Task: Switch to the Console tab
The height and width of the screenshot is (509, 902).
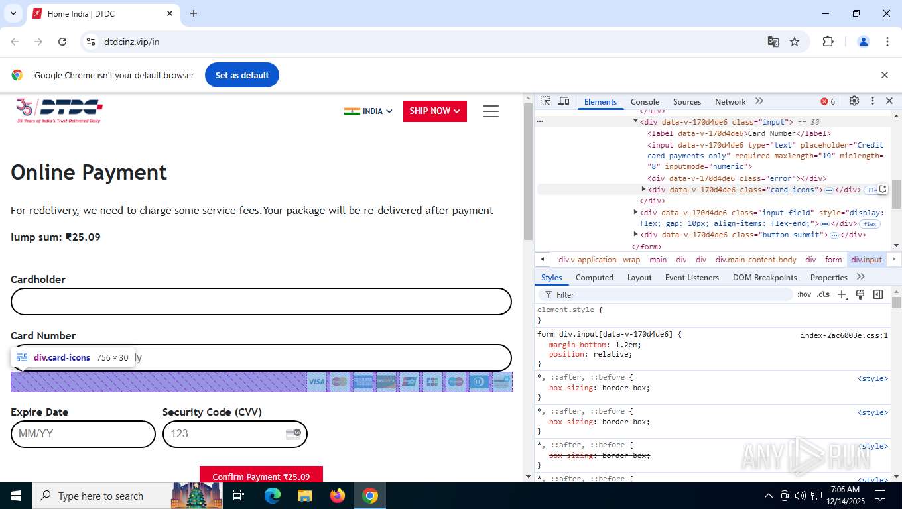Action: point(645,101)
